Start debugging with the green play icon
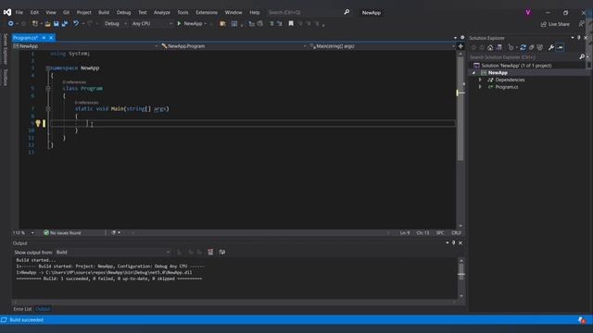 (x=179, y=23)
